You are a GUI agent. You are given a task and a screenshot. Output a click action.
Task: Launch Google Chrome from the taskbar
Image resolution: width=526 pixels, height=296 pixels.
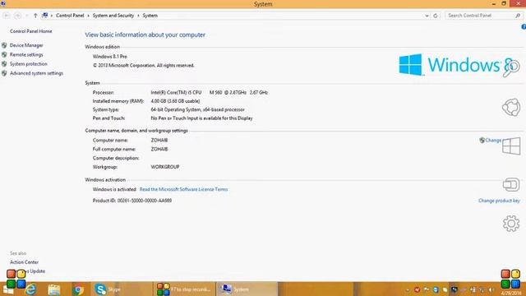79,289
